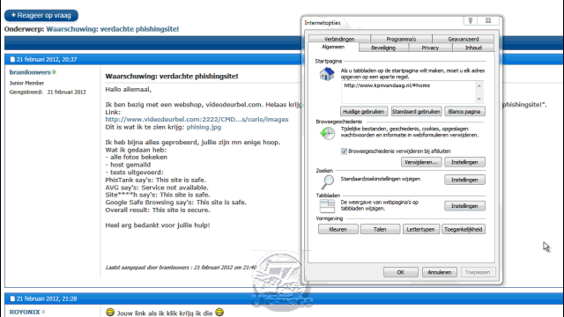Image resolution: width=564 pixels, height=317 pixels.
Task: Click the post icon beside 21 februari 2012, 20:37
Action: tap(12, 59)
